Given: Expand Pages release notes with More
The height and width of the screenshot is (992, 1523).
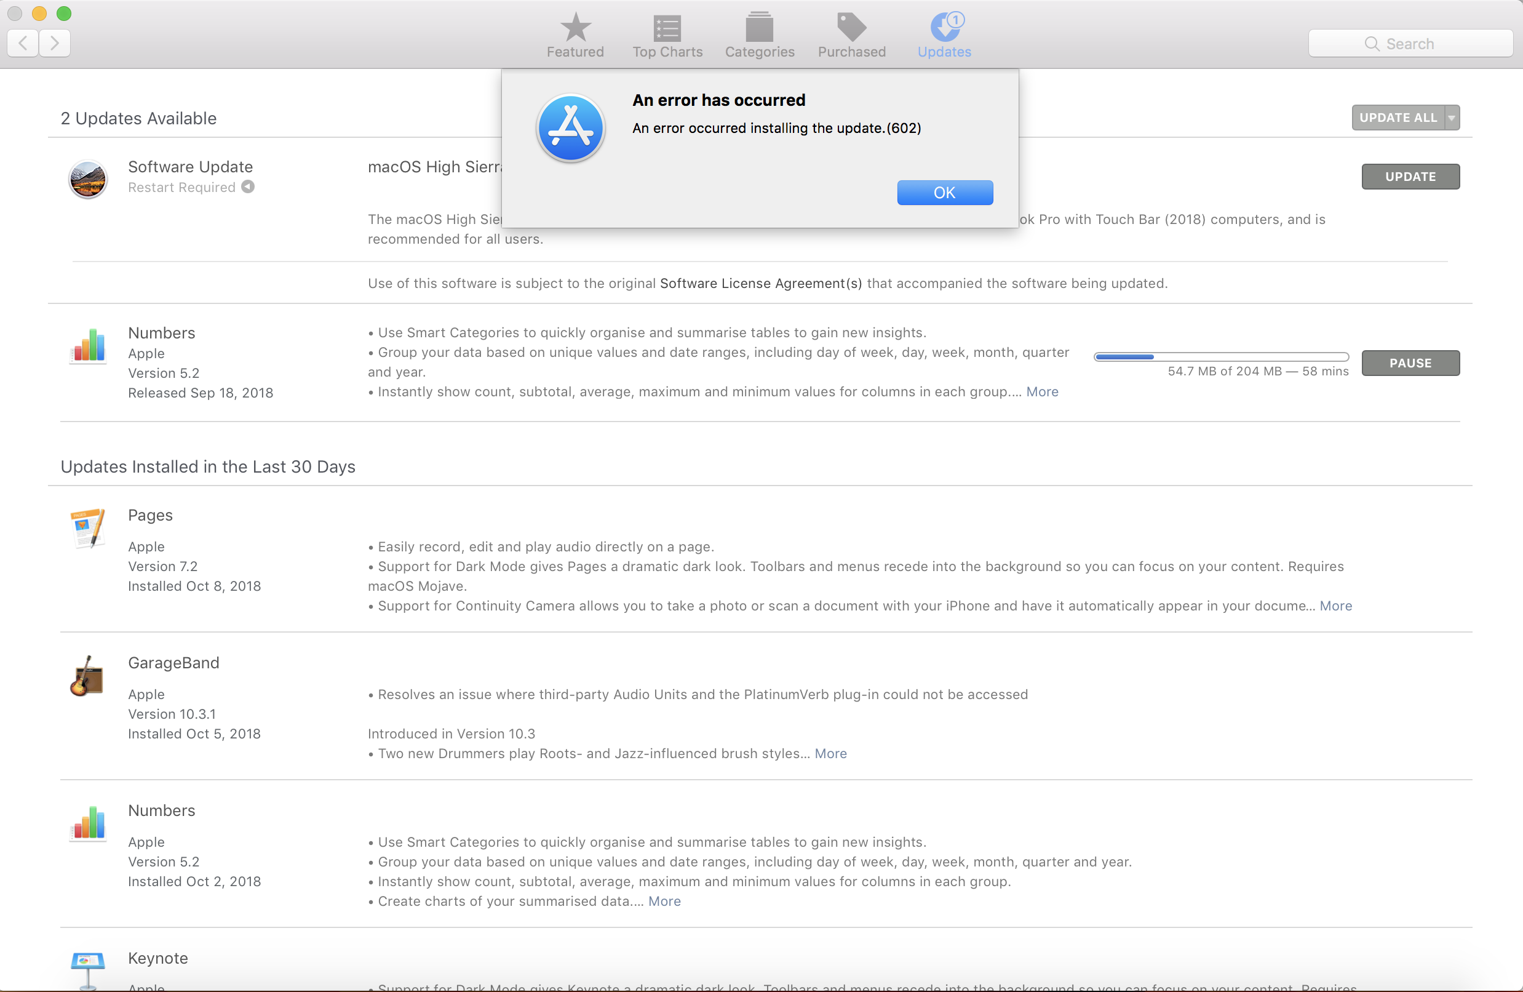Looking at the screenshot, I should pos(1335,606).
